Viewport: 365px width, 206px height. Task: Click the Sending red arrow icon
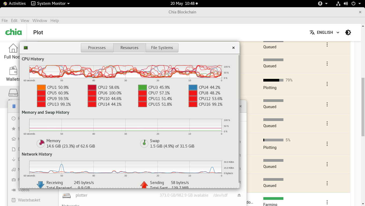144,185
